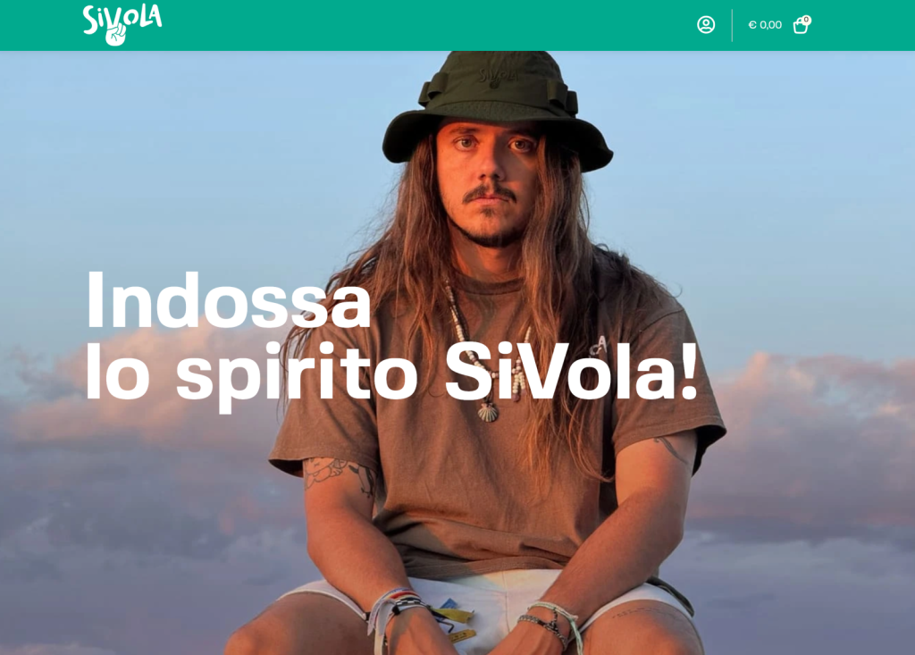Click the vertical divider beside the account icon
The height and width of the screenshot is (655, 915).
coord(732,25)
